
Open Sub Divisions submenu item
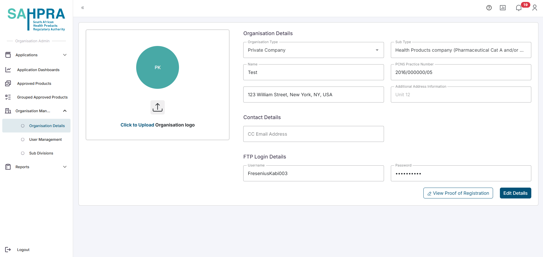click(41, 153)
